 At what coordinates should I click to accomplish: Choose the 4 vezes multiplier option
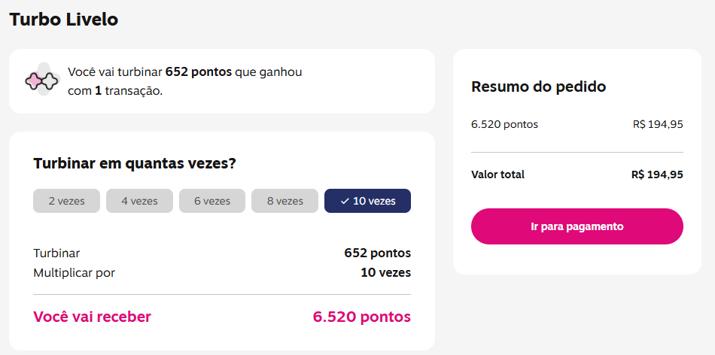(139, 201)
